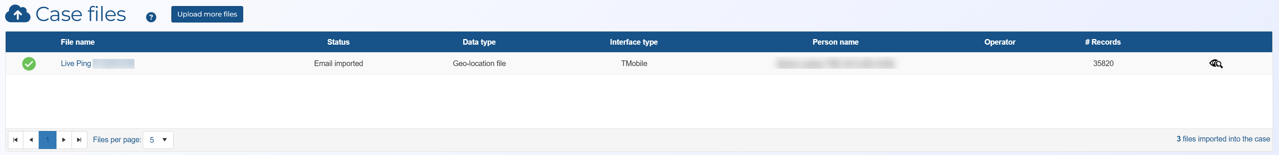
Task: Sort by File name column header
Action: click(78, 42)
